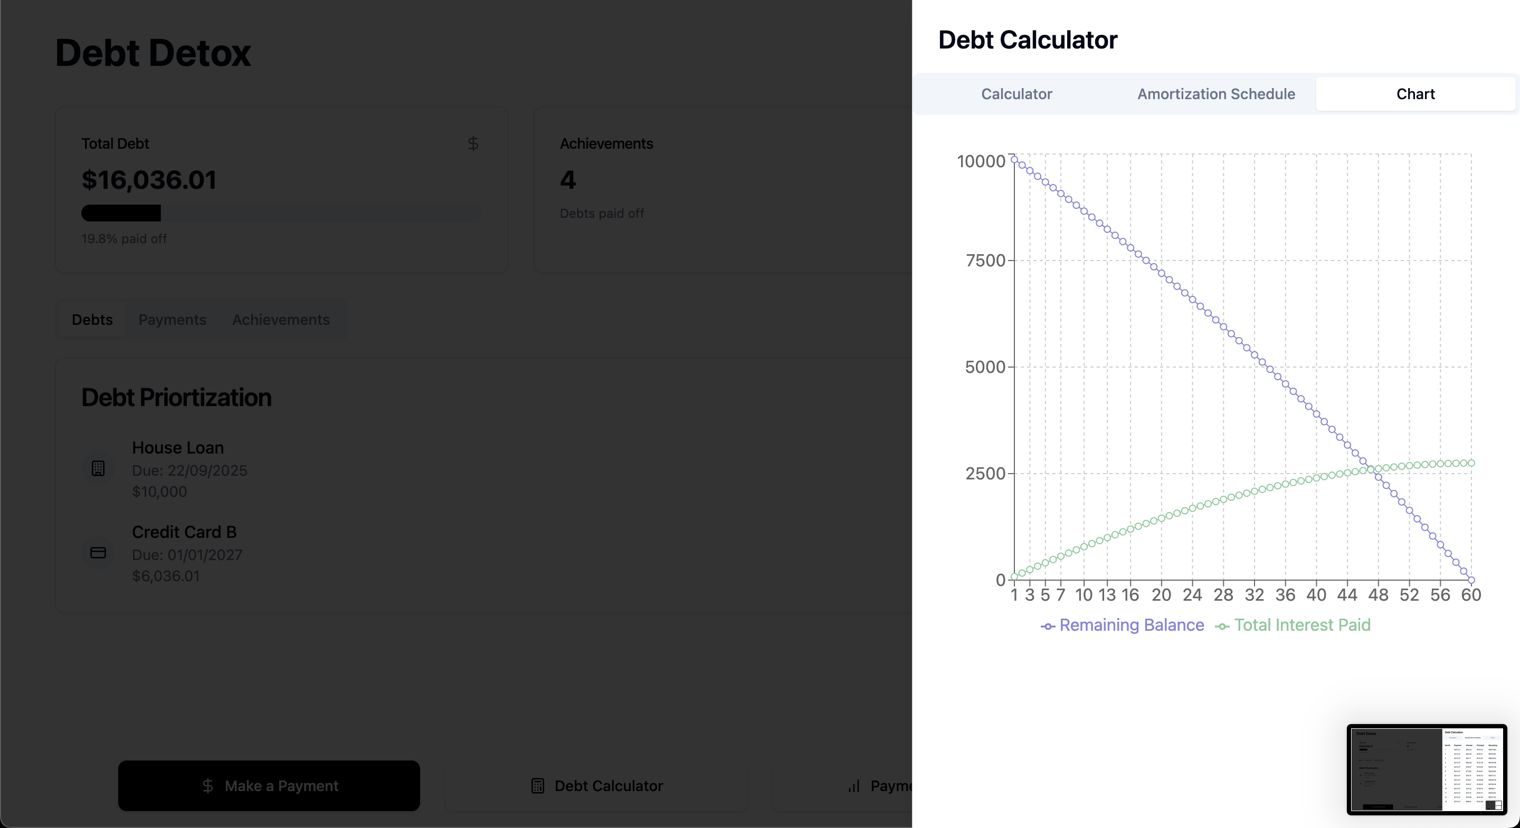Select the Chart tab
1520x828 pixels.
tap(1415, 94)
